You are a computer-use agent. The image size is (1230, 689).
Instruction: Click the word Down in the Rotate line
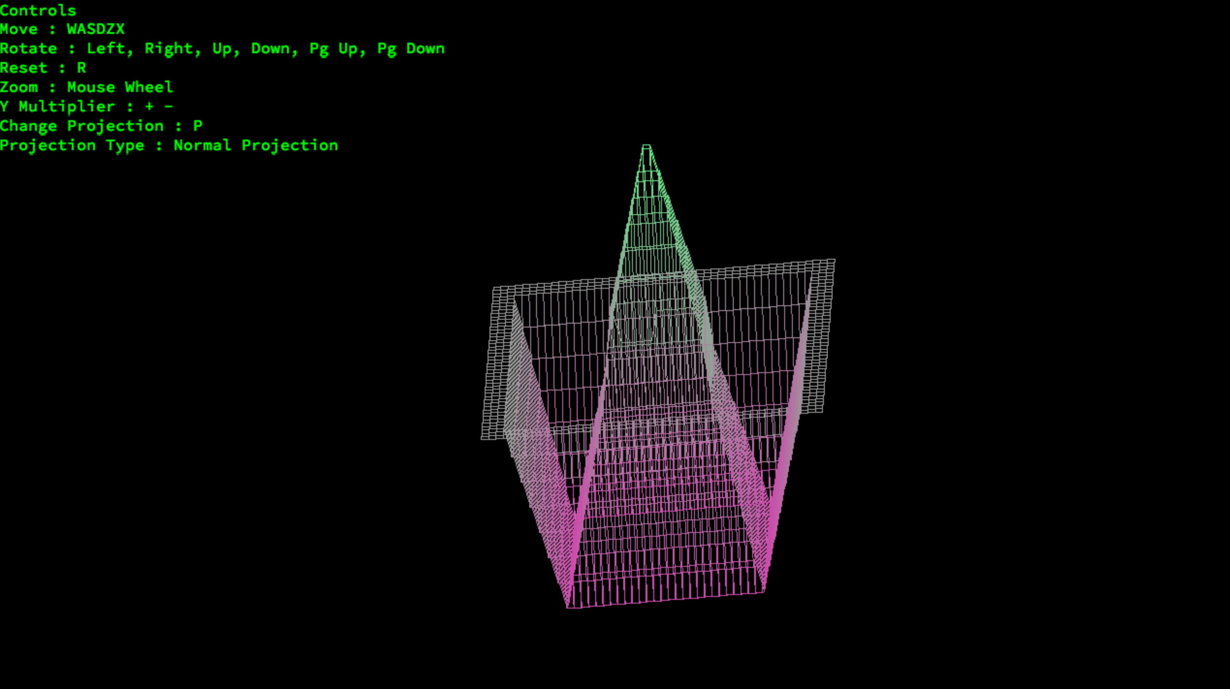[270, 48]
